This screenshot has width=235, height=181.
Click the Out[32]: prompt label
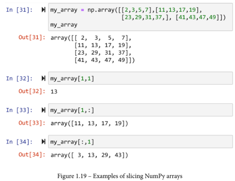(32, 91)
